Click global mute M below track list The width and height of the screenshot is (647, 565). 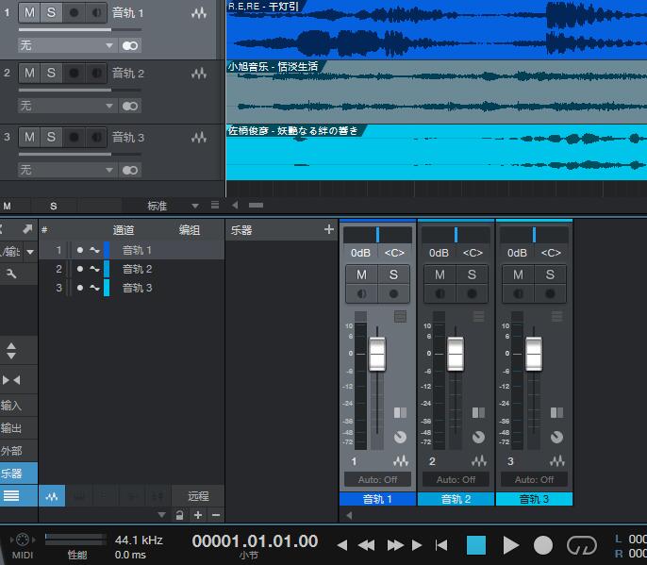click(x=7, y=206)
